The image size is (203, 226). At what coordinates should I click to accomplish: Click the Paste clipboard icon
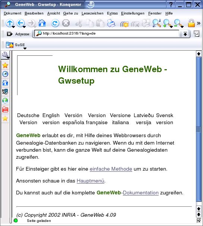[x=100, y=23]
